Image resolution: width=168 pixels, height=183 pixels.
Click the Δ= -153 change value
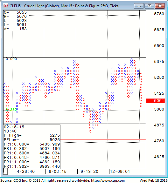coord(15,29)
